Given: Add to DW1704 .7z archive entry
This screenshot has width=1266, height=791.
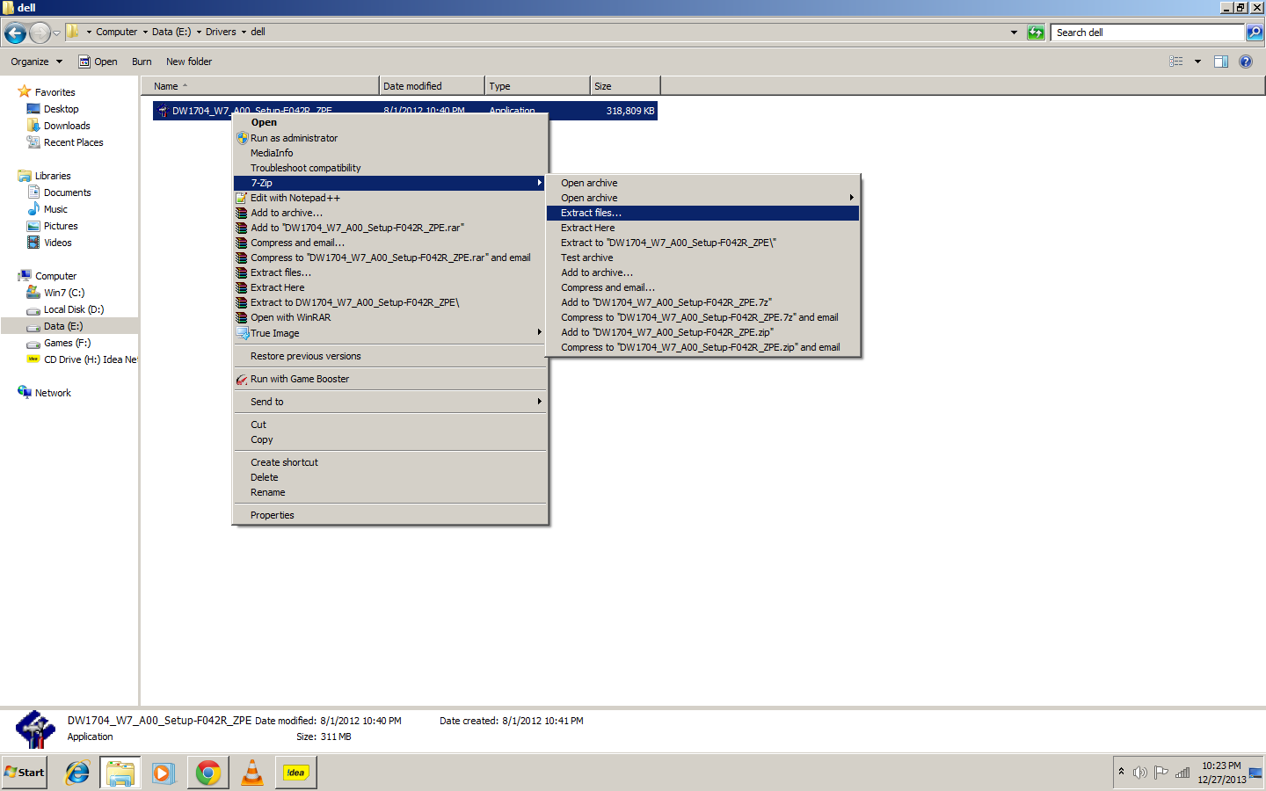Looking at the screenshot, I should pos(702,302).
